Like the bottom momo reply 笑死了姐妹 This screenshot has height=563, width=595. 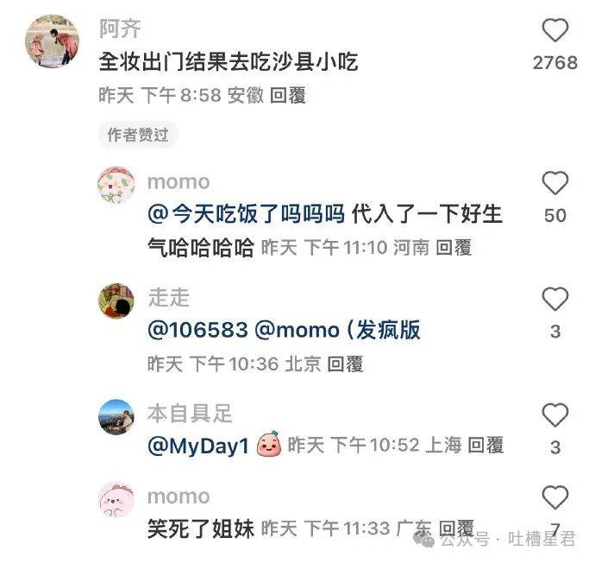554,497
